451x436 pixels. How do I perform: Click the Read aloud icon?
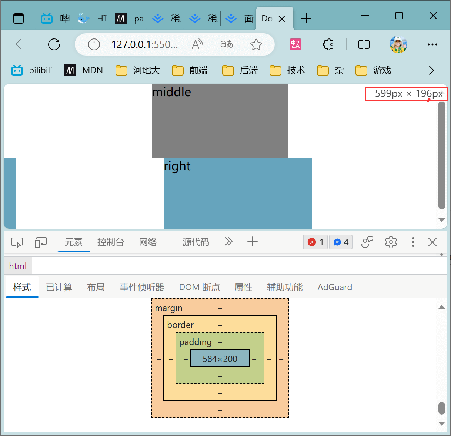(197, 44)
